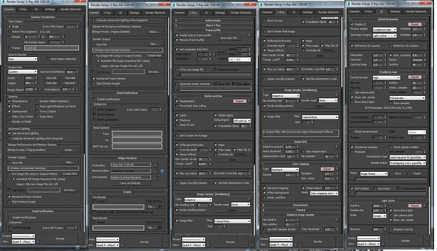Open Light cache rollout help question mark
This screenshot has width=437, height=251.
click(x=424, y=205)
